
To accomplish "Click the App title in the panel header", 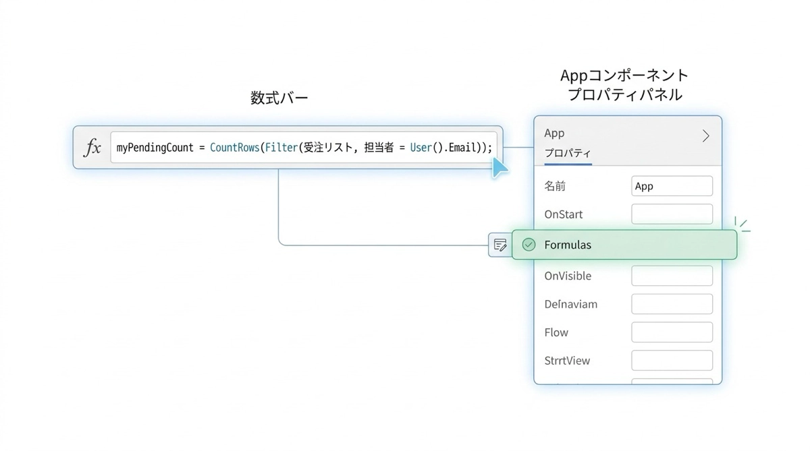I will [x=554, y=133].
